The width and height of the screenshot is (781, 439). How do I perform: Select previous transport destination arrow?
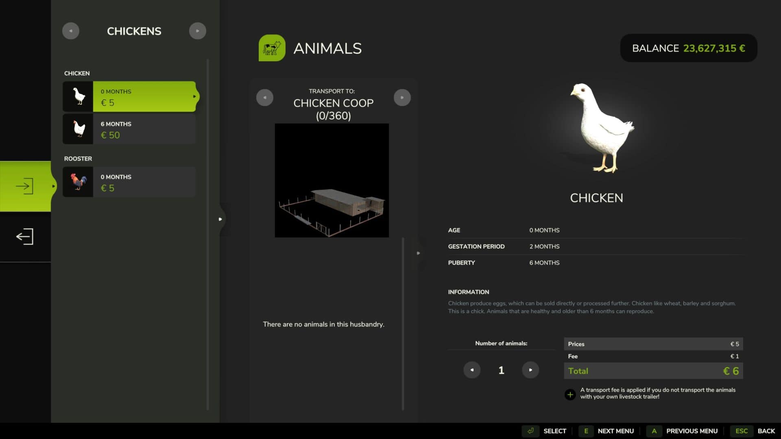pyautogui.click(x=265, y=98)
